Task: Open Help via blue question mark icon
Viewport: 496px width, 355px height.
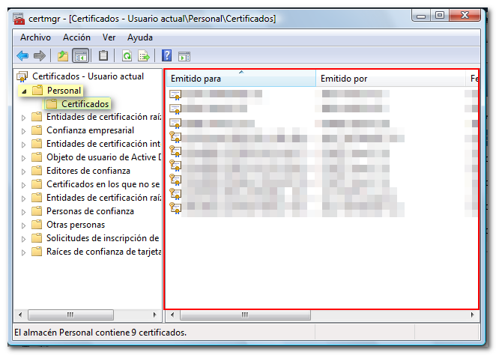Action: pos(166,55)
